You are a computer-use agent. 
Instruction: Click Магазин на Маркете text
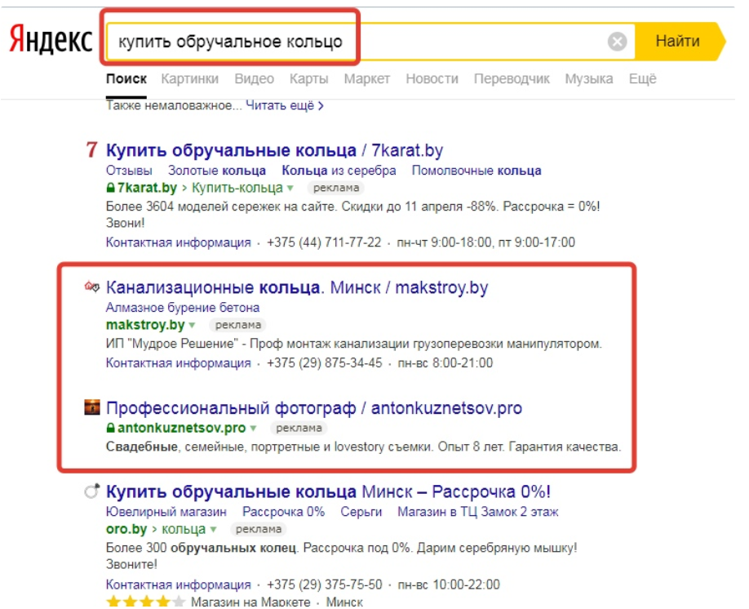click(x=250, y=602)
